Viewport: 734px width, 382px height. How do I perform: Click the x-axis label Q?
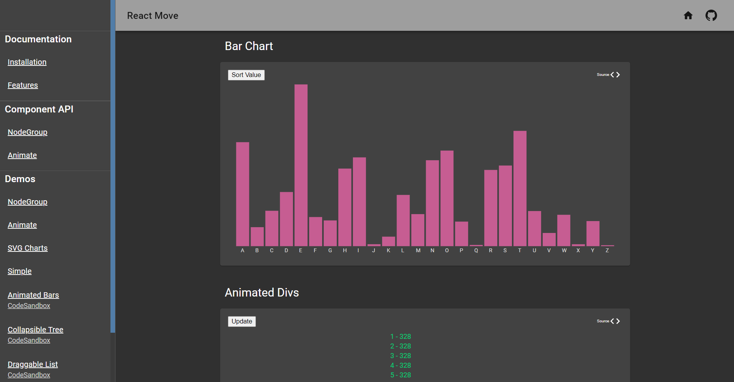476,250
